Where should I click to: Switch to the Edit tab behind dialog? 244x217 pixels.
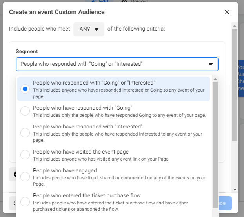[101, 2]
